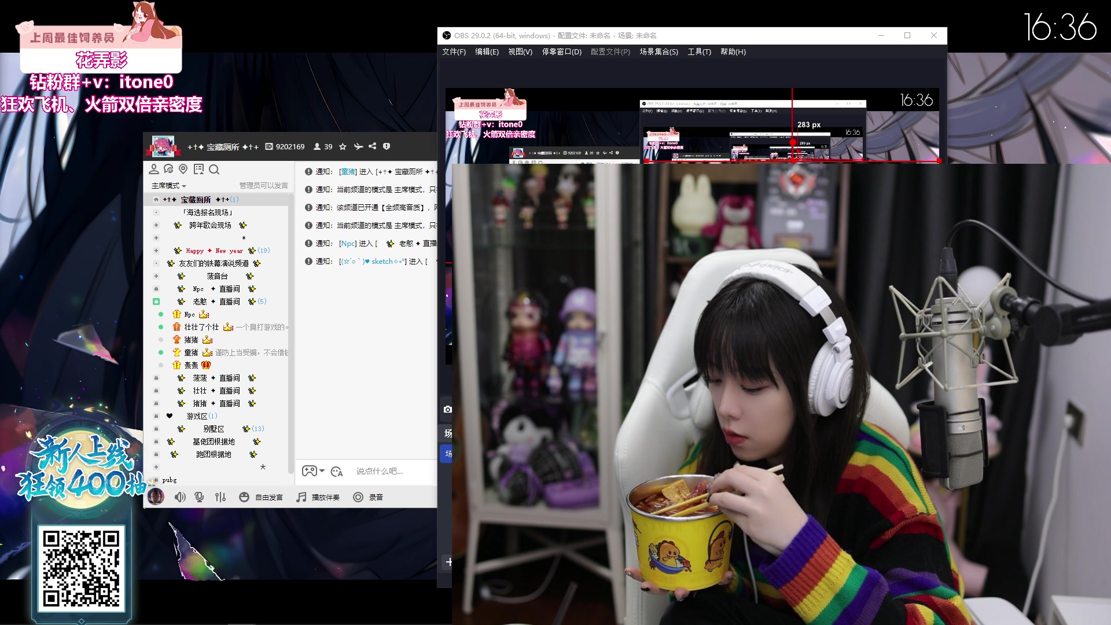Click the share icon in channel header
This screenshot has height=625, width=1111.
[x=373, y=146]
